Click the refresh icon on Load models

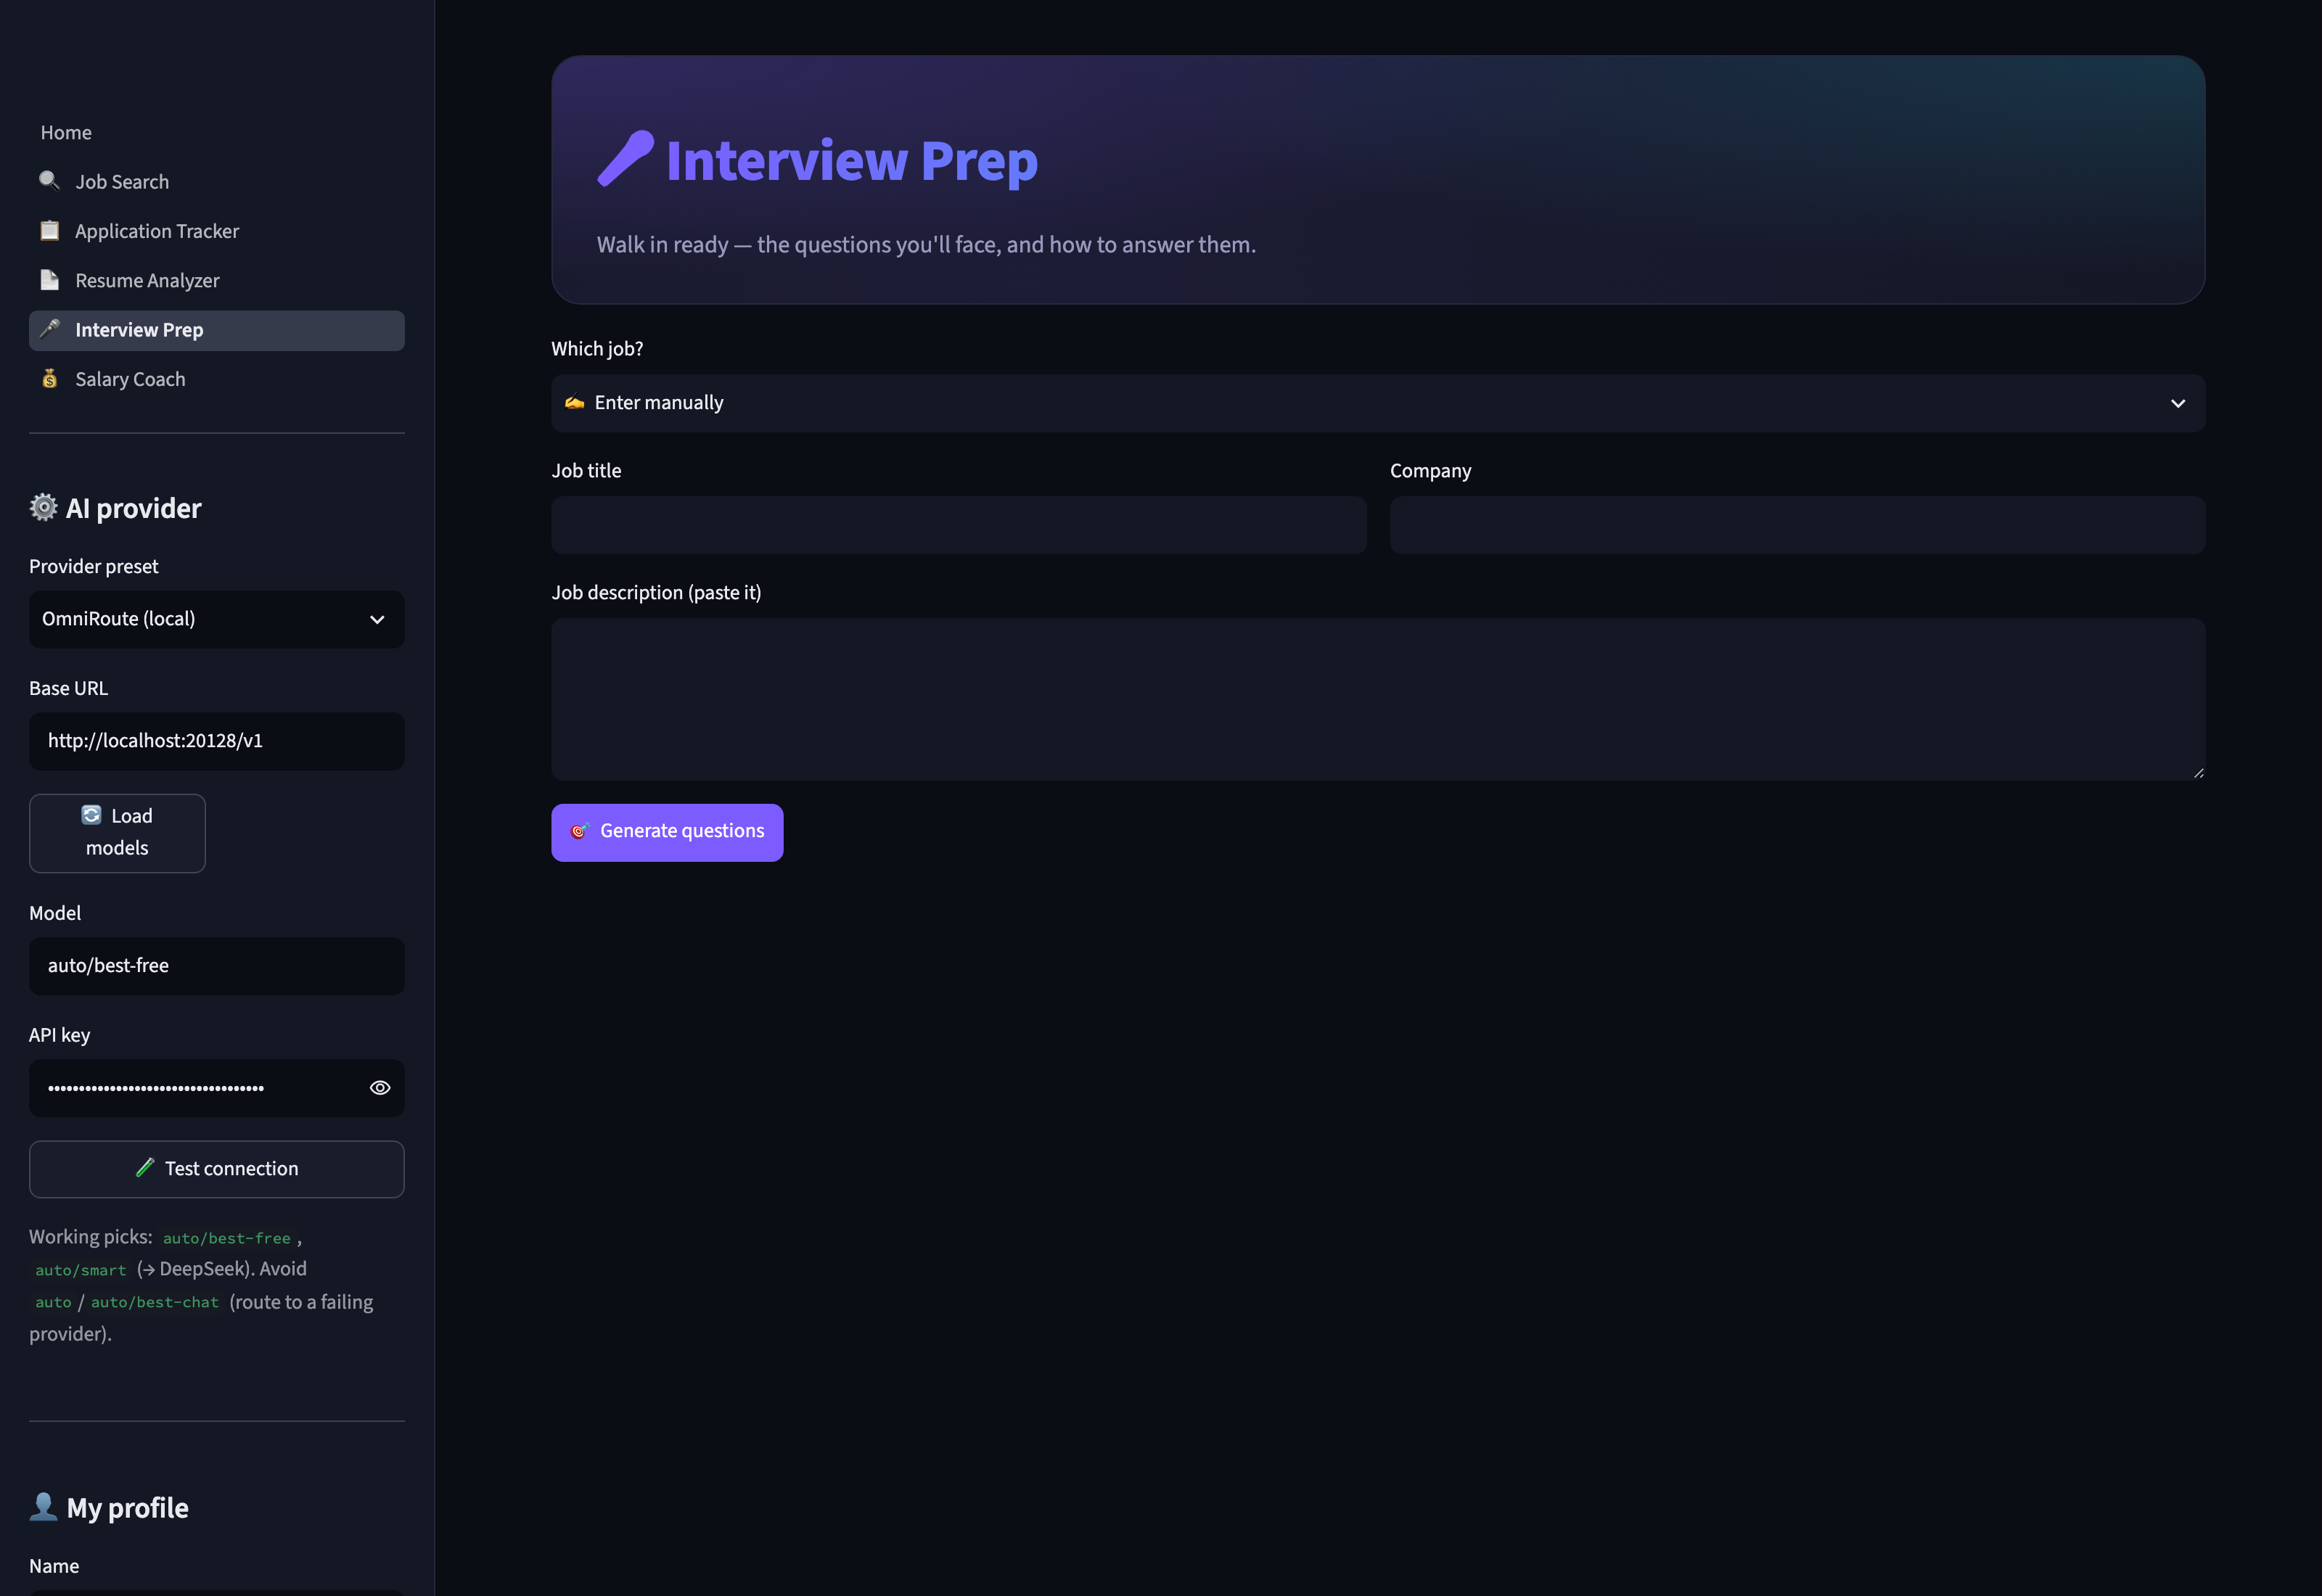click(x=91, y=815)
